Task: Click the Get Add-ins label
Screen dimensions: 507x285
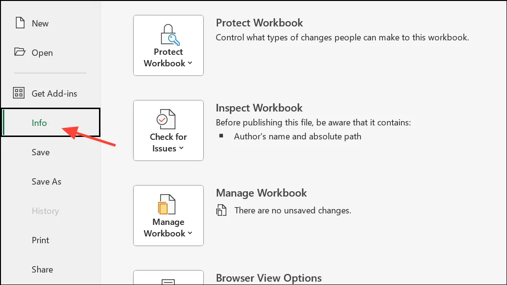Action: pyautogui.click(x=54, y=94)
